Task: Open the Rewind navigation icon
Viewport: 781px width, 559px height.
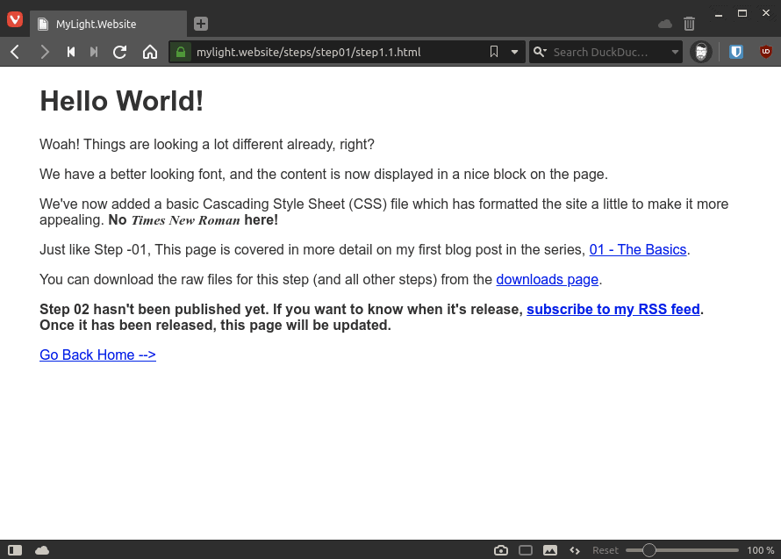Action: coord(70,52)
